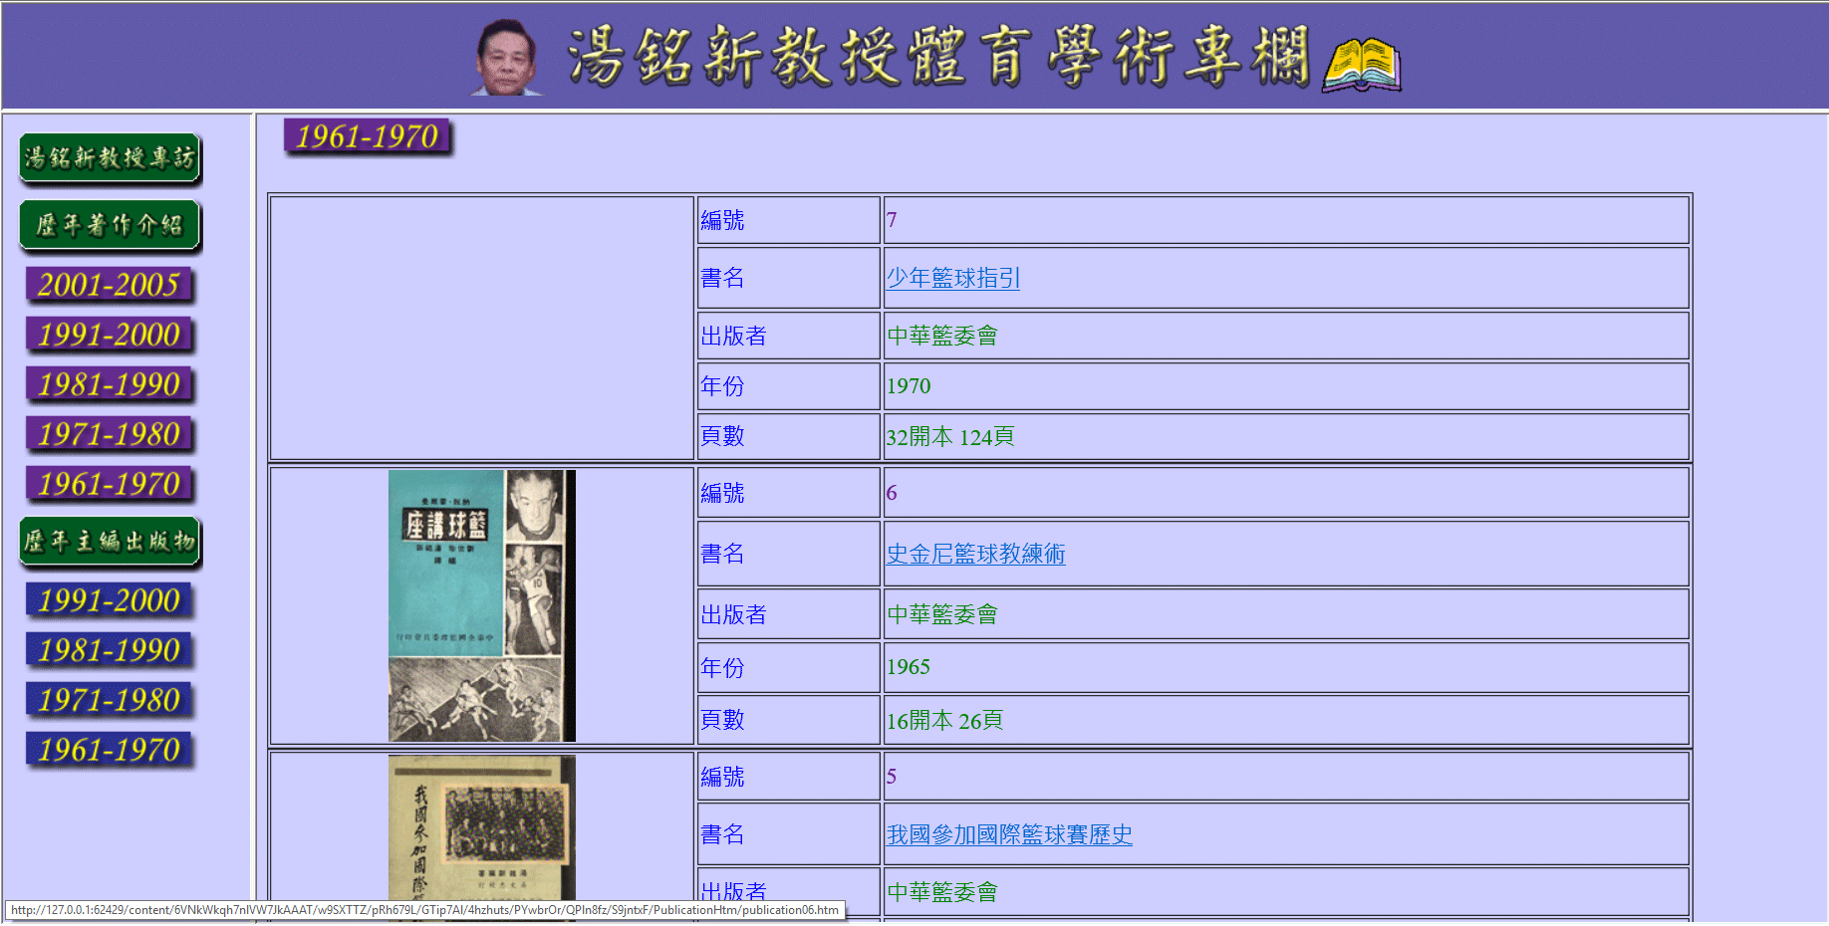
Task: Choose blue 1961-1970 under 歷年主編出版物
Action: pos(110,750)
